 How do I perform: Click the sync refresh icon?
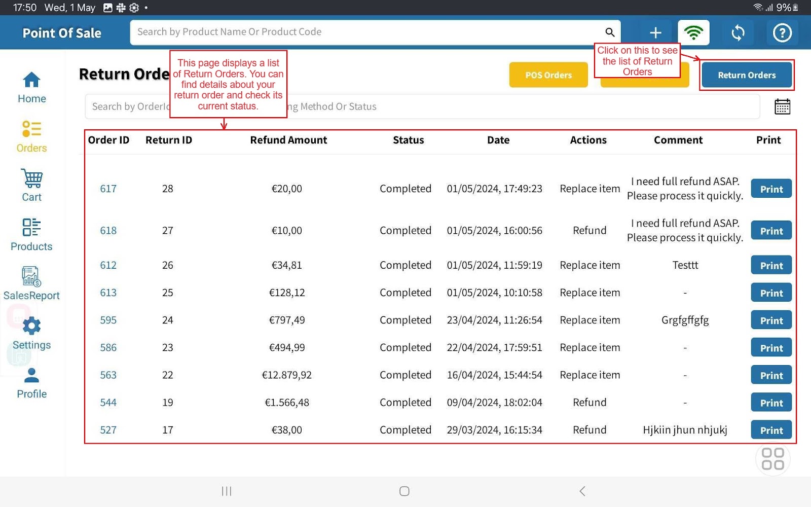pos(738,33)
